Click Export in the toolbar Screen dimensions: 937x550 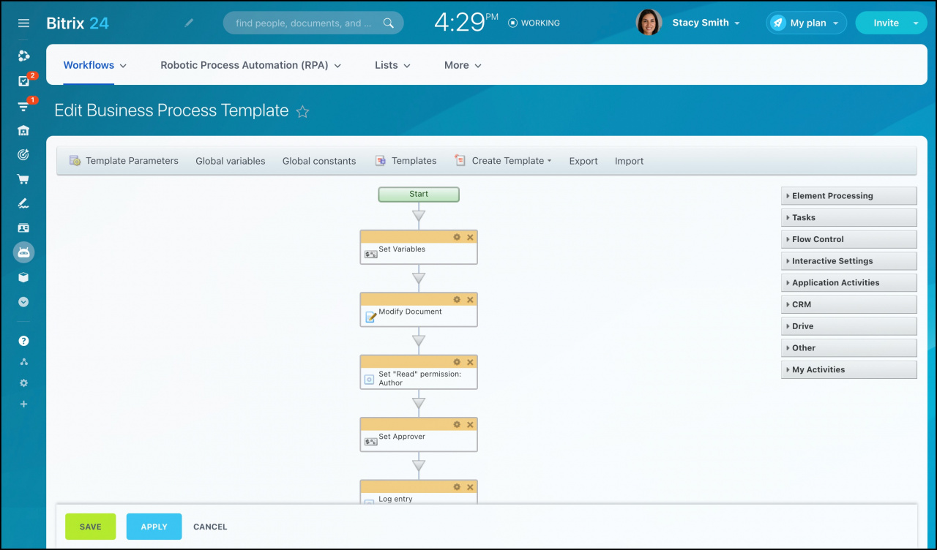[583, 161]
